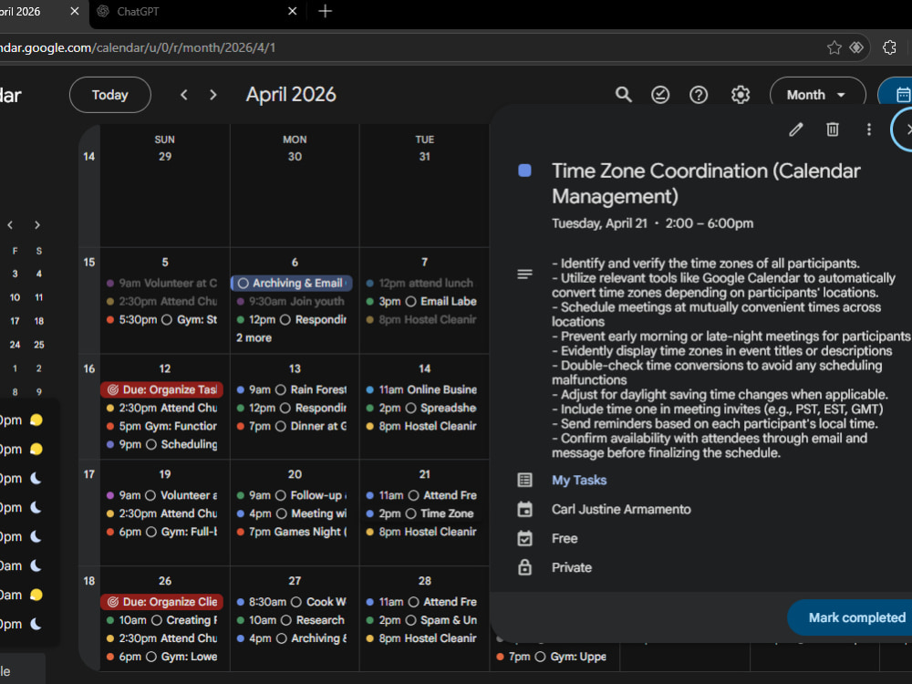Open the Month view dropdown

[816, 95]
